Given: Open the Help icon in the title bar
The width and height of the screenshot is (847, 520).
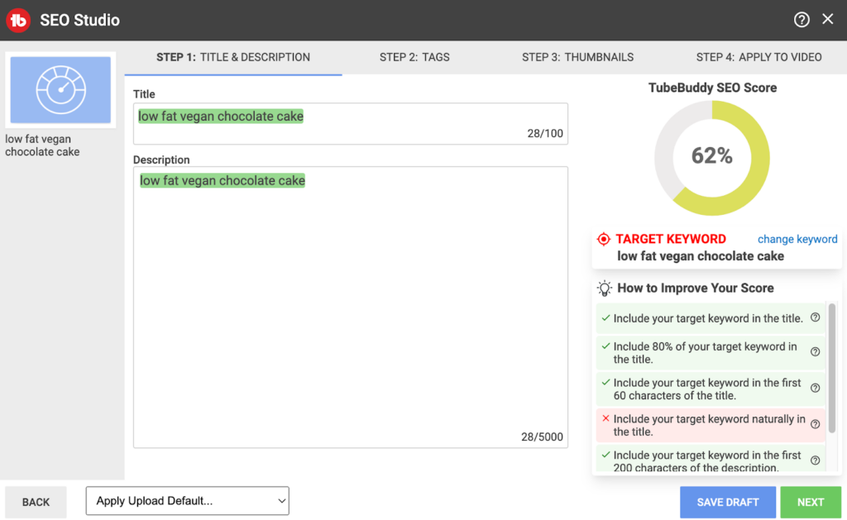Looking at the screenshot, I should (x=801, y=18).
